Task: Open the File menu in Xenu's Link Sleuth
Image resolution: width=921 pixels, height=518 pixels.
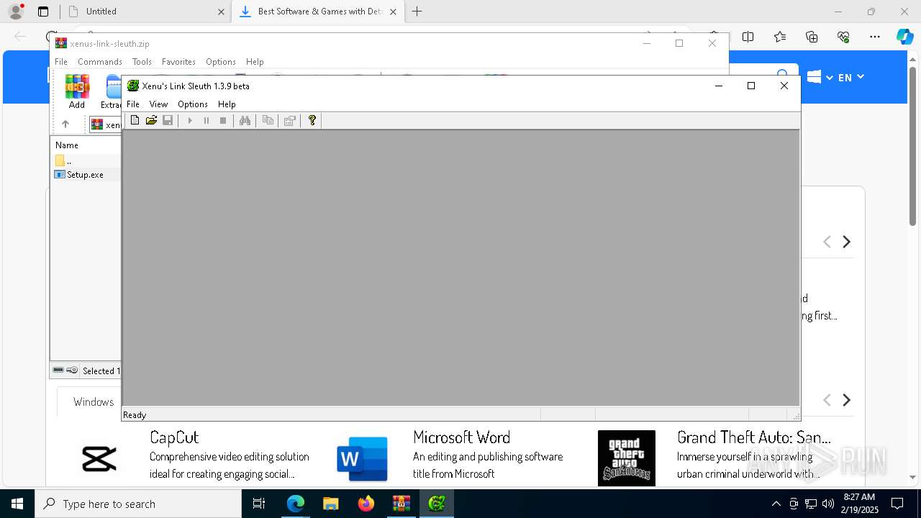Action: (x=133, y=104)
